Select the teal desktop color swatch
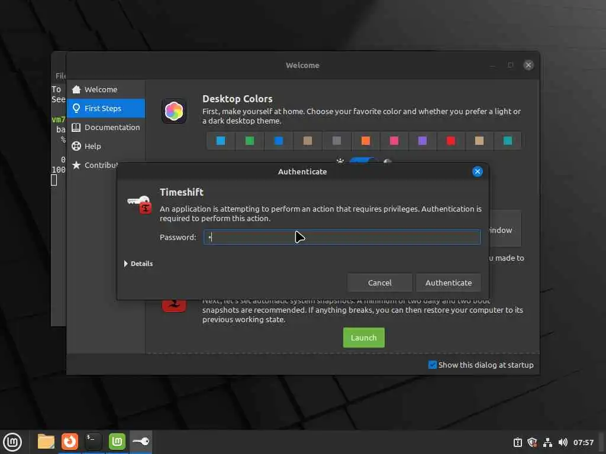 (x=507, y=141)
